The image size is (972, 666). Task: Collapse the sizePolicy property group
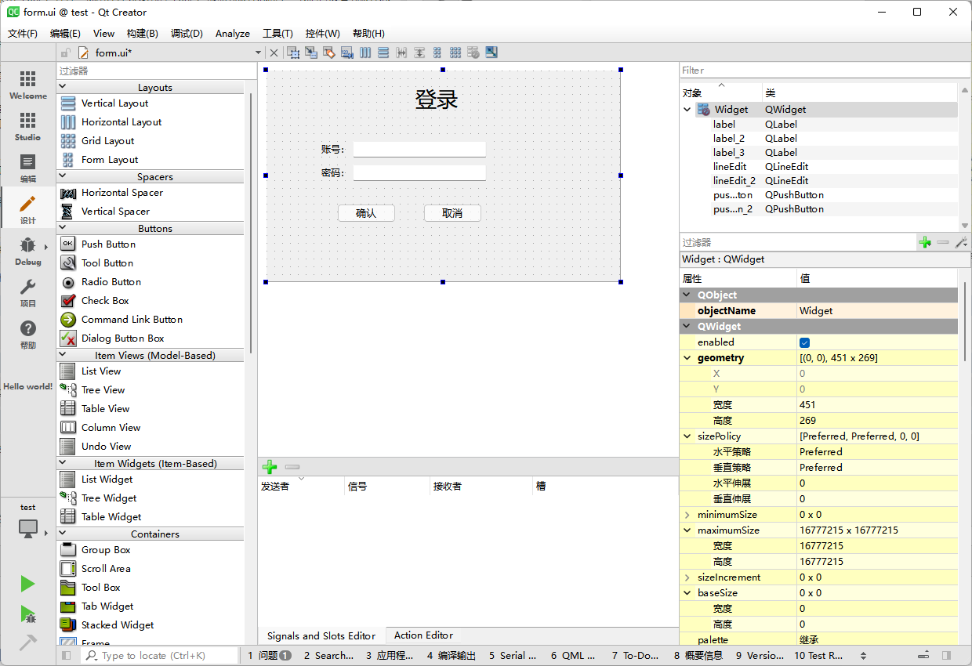click(687, 436)
